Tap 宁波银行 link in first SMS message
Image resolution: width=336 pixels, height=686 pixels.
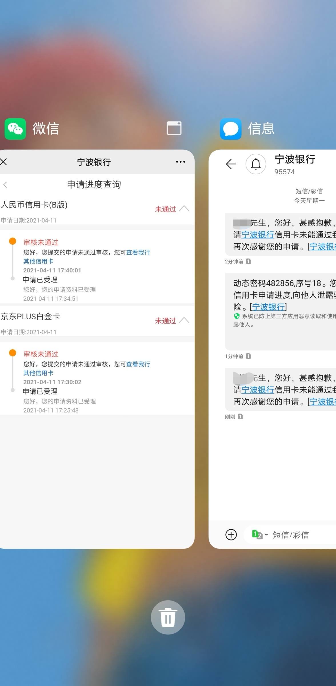[258, 235]
